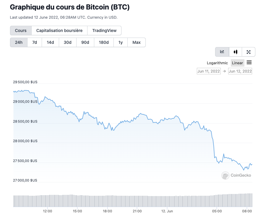Select Linear scale option

coord(237,63)
